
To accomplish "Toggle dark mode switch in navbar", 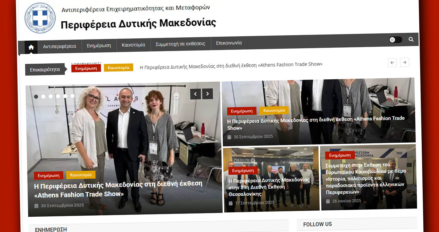I will coord(395,40).
